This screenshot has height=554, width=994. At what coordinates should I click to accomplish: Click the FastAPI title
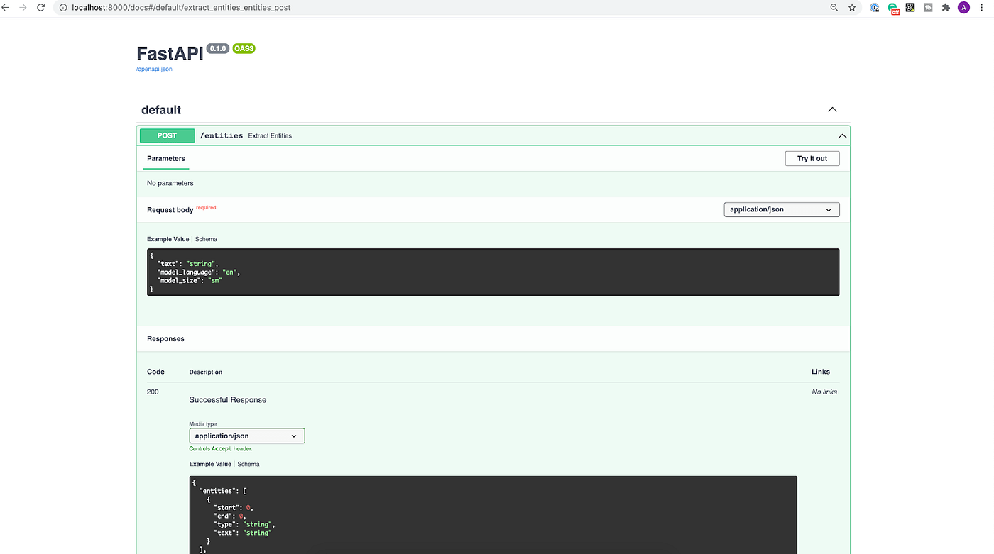tap(170, 53)
